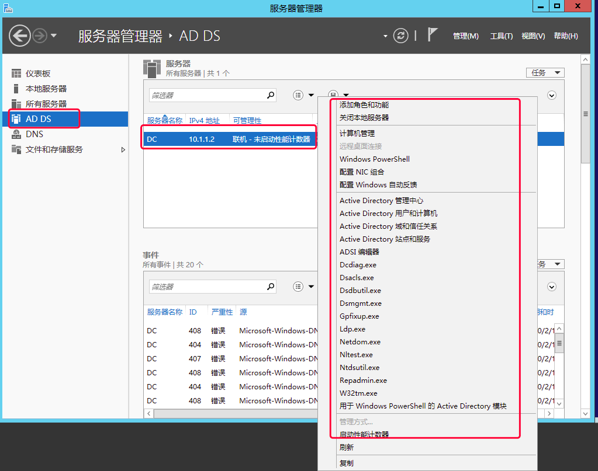The image size is (598, 471).
Task: Click the search magnifier in events filter
Action: click(271, 287)
